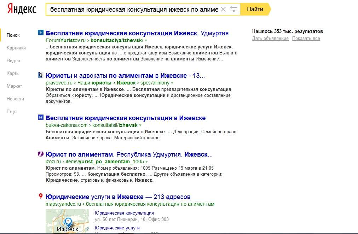Viewport: 358px width, 234px height.
Task: Open the Ещё menu
Action: 12,112
